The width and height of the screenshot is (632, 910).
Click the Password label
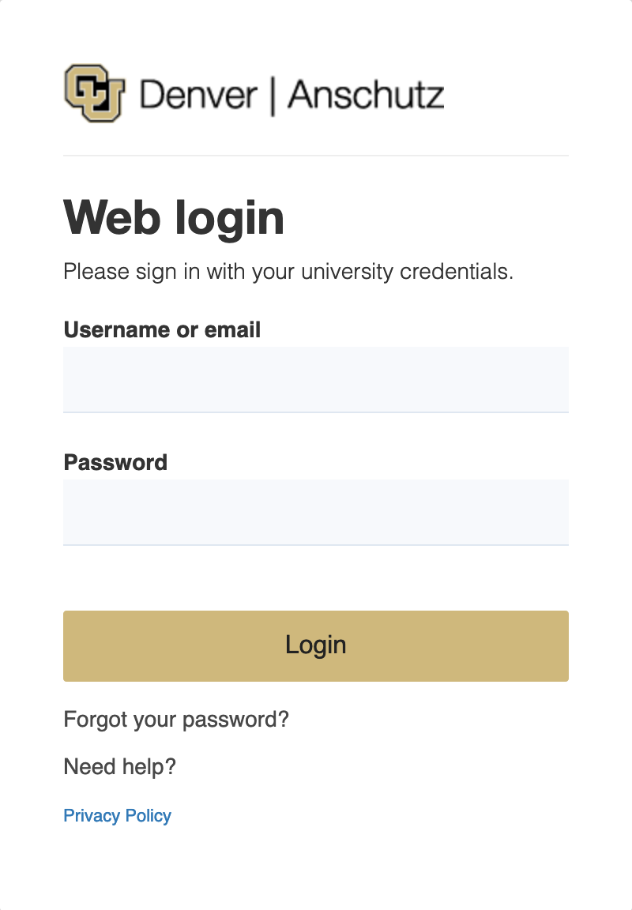pyautogui.click(x=115, y=462)
